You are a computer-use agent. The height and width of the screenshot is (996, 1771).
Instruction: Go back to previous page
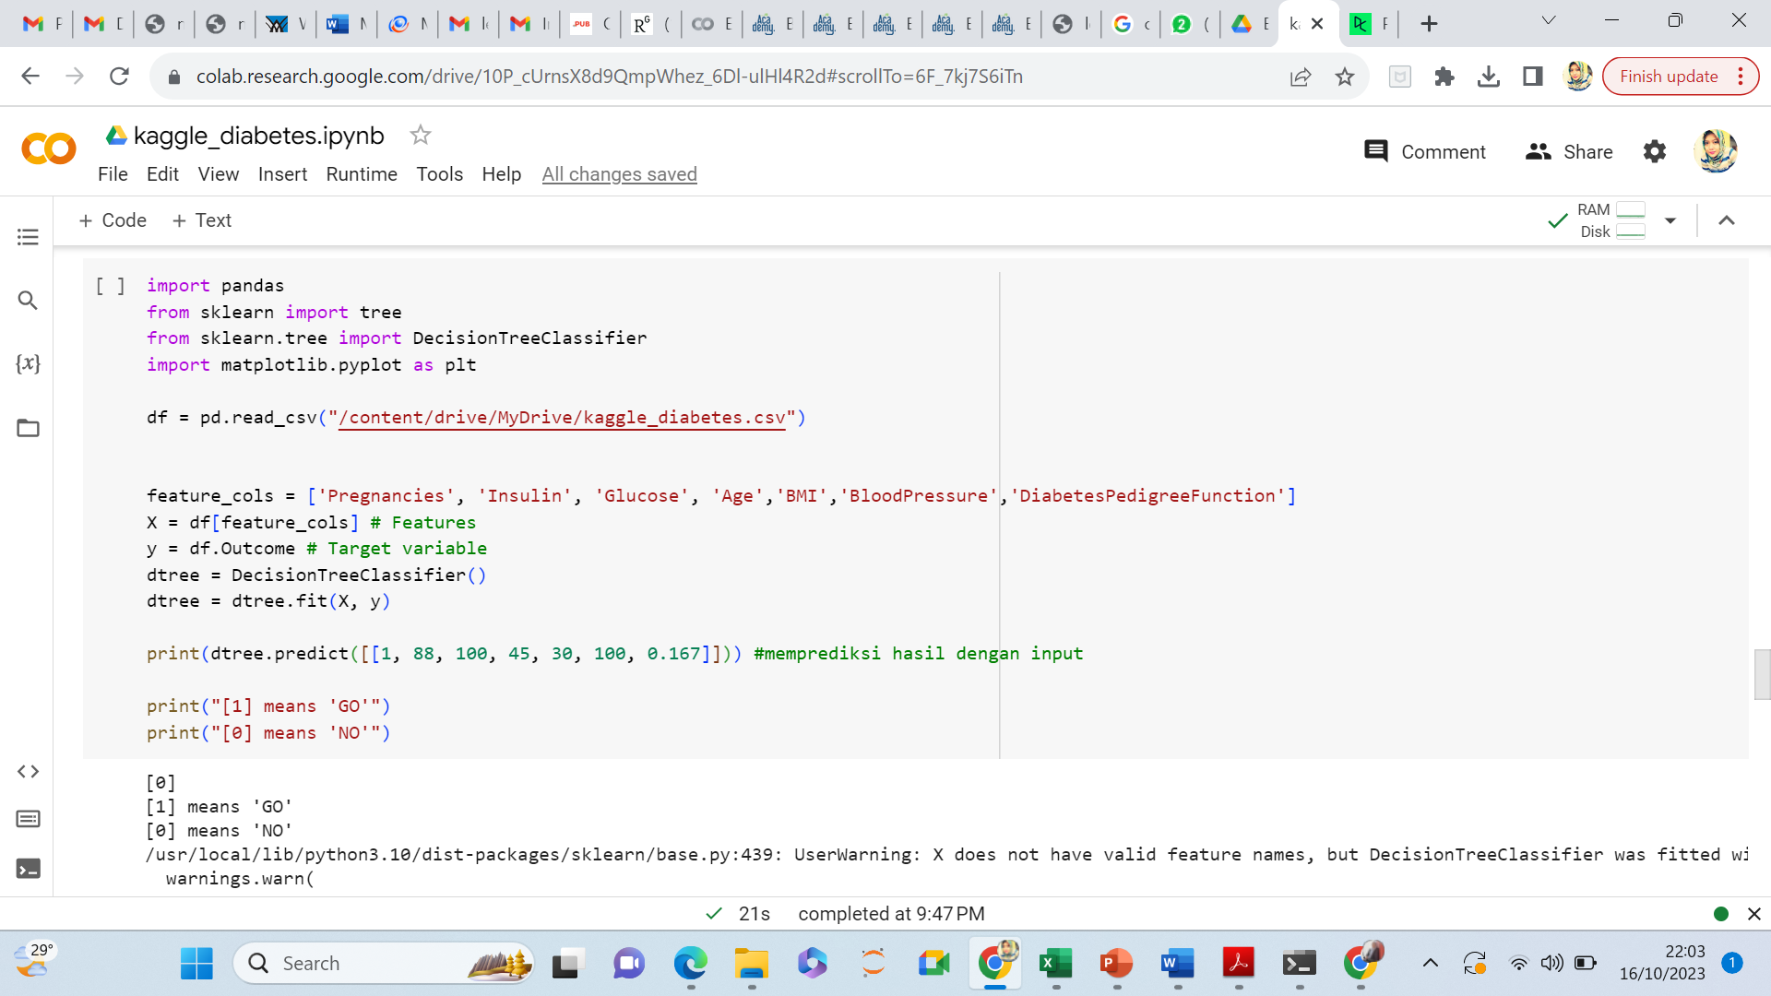click(30, 77)
